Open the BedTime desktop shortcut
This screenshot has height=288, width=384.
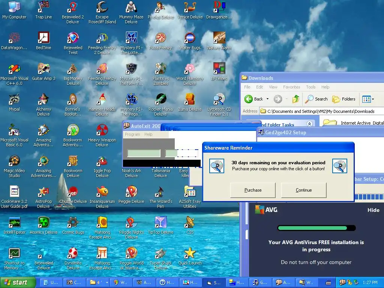(43, 41)
